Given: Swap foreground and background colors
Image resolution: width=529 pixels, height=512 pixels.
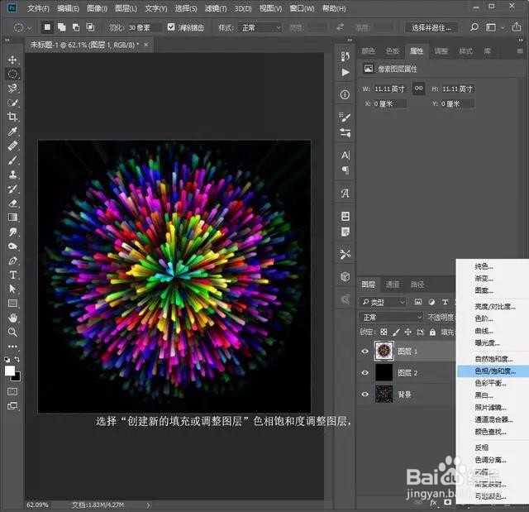Looking at the screenshot, I should point(17,359).
